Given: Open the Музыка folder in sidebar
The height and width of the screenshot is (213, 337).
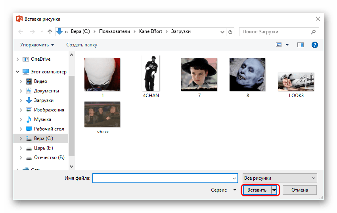Looking at the screenshot, I should tap(42, 119).
